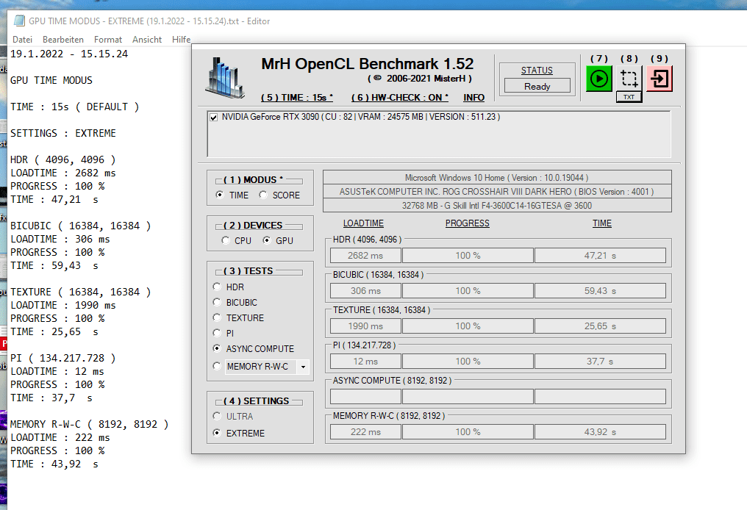Click date line 19.1.2022 in Editor
This screenshot has width=747, height=510.
point(69,54)
